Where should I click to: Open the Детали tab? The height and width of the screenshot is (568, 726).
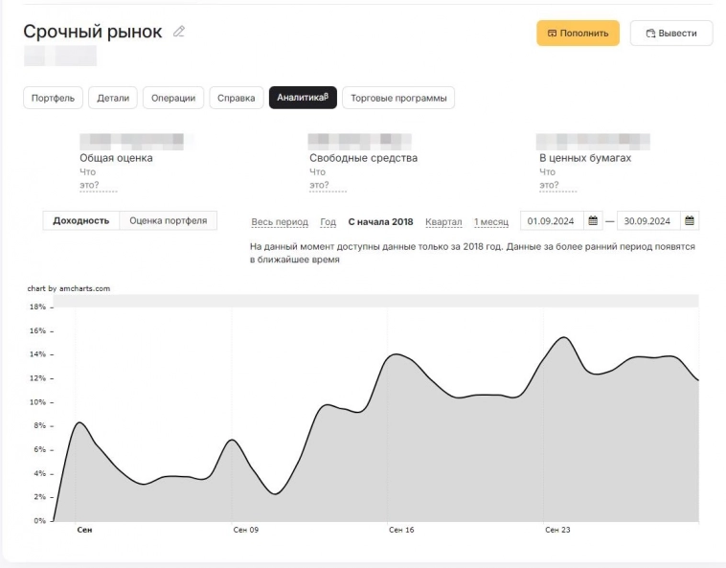tap(112, 98)
